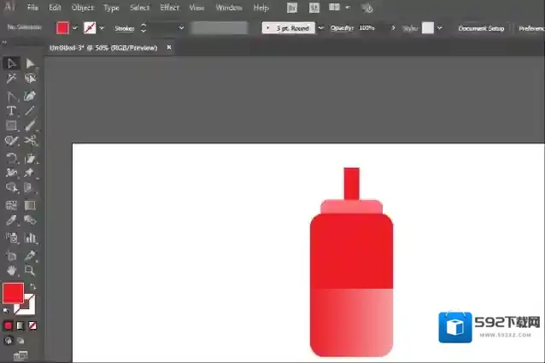The height and width of the screenshot is (363, 545).
Task: Switch to Color fill mode button
Action: tap(9, 325)
